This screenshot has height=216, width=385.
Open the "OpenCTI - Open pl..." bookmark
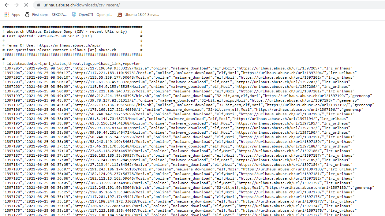pyautogui.click(x=95, y=14)
